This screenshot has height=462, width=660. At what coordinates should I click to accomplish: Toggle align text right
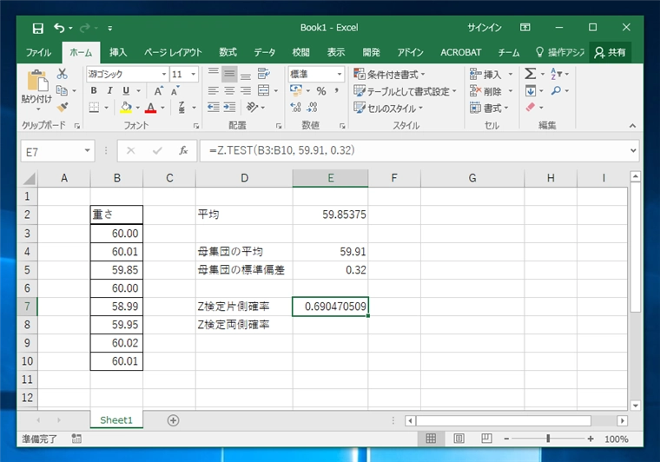246,90
